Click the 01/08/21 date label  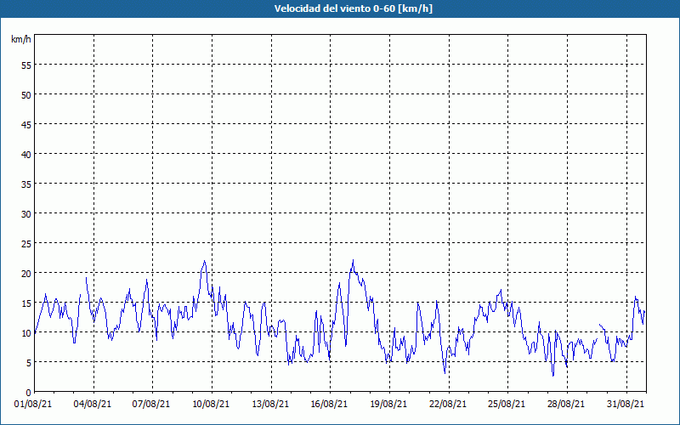[x=33, y=404]
